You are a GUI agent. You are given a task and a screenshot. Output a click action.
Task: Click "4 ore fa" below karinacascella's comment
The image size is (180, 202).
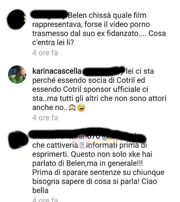[45, 118]
